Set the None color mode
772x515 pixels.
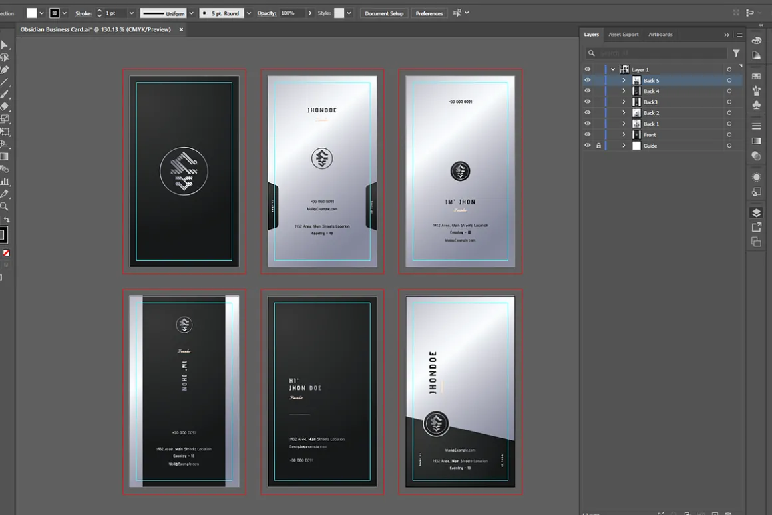click(x=6, y=253)
